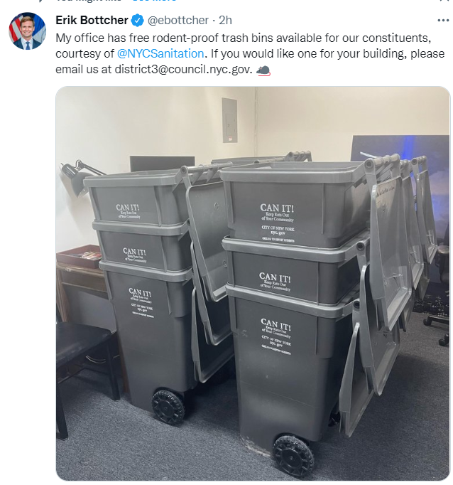Image resolution: width=453 pixels, height=485 pixels.
Task: Click the Erik Bottcher display name
Action: click(x=92, y=21)
